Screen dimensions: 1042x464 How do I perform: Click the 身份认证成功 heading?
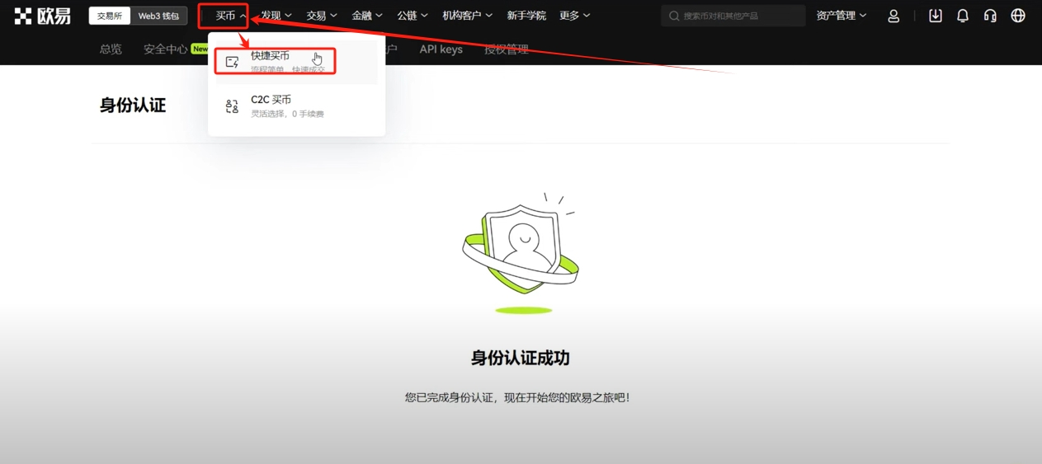pos(521,358)
